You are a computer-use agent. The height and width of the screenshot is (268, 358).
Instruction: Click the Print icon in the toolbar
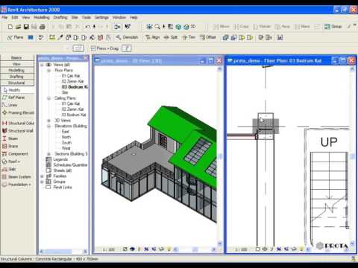click(43, 27)
